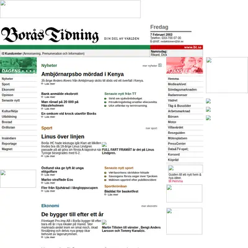Open Data&TV-spel link
Image resolution: width=248 pixels, height=248 pixels.
coord(178,149)
